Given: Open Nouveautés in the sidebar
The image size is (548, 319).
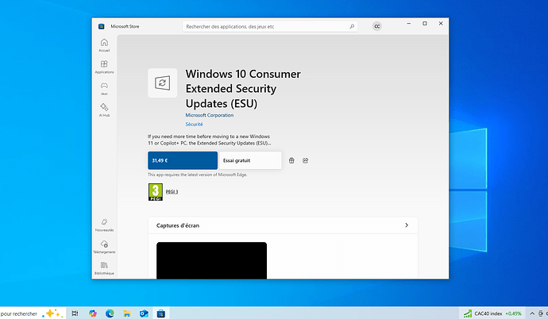Looking at the screenshot, I should [x=104, y=225].
